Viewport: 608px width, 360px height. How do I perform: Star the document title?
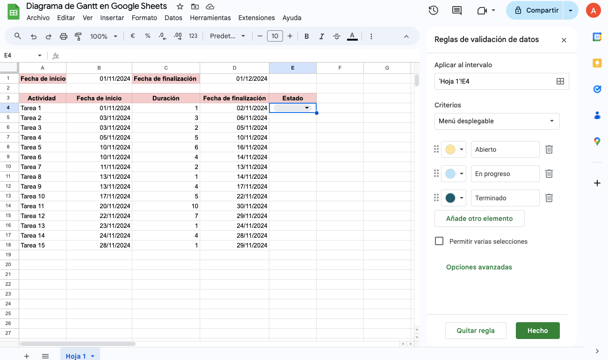180,7
